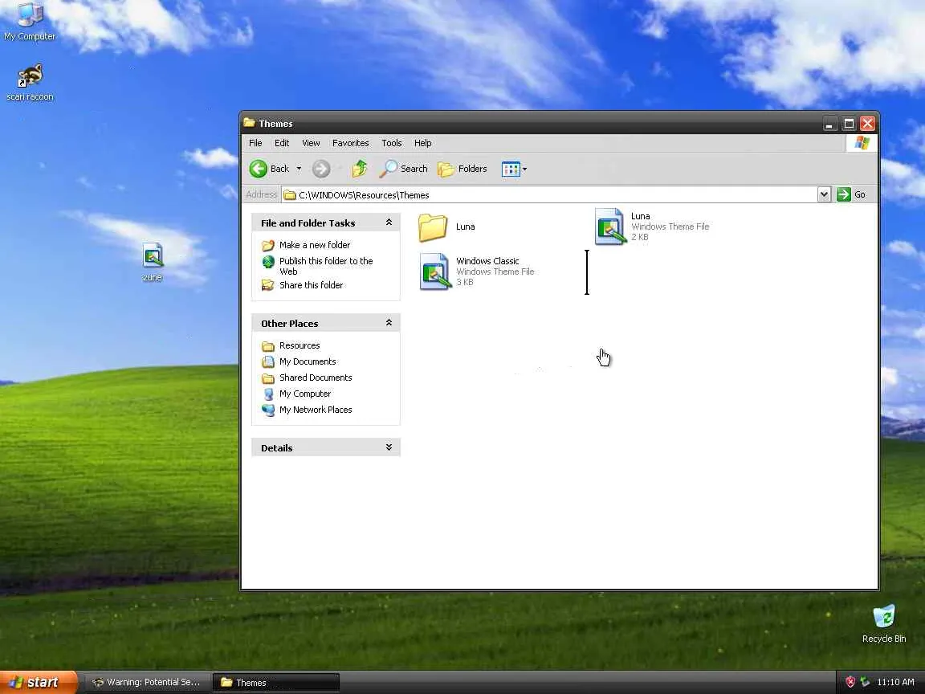Image resolution: width=925 pixels, height=694 pixels.
Task: Select the Luna Windows Theme File icon
Action: tap(609, 227)
